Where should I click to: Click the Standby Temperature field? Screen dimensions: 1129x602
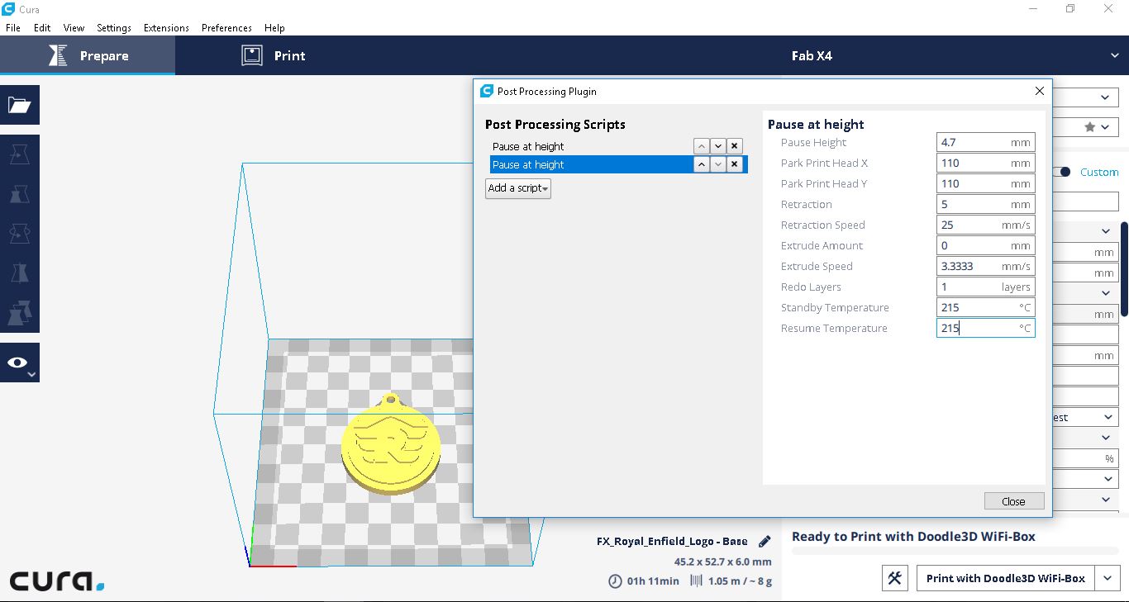[x=985, y=307]
